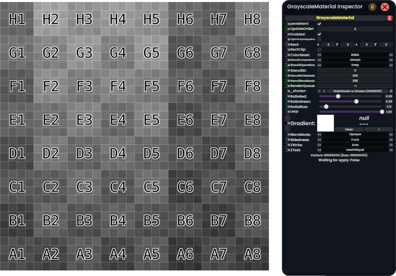This screenshot has height=276, width=396.
Task: Delete GrayscaleMaterial with the trash icon
Action: pyautogui.click(x=390, y=18)
